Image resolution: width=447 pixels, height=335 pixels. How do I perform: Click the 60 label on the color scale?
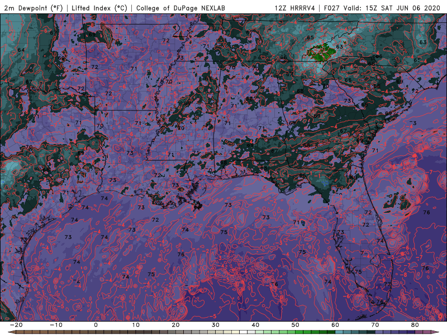click(x=335, y=325)
